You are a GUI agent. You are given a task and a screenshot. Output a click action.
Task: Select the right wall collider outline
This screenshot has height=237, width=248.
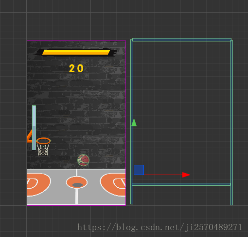coord(231,122)
